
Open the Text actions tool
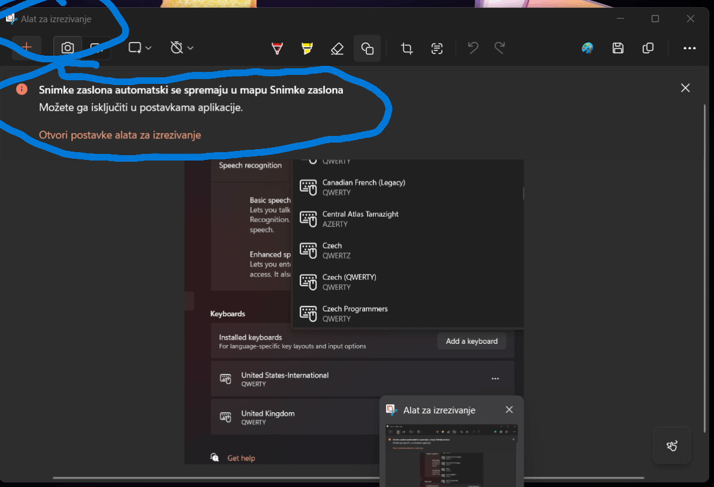point(437,48)
